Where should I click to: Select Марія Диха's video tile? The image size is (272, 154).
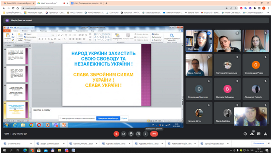(199, 41)
